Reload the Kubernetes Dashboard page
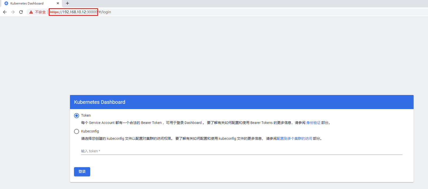This screenshot has width=428, height=189. (x=21, y=12)
